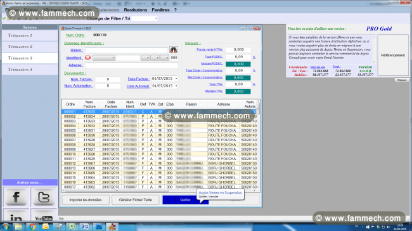
Task: Switch to the Trimestre 4 tab
Action: click(30, 70)
